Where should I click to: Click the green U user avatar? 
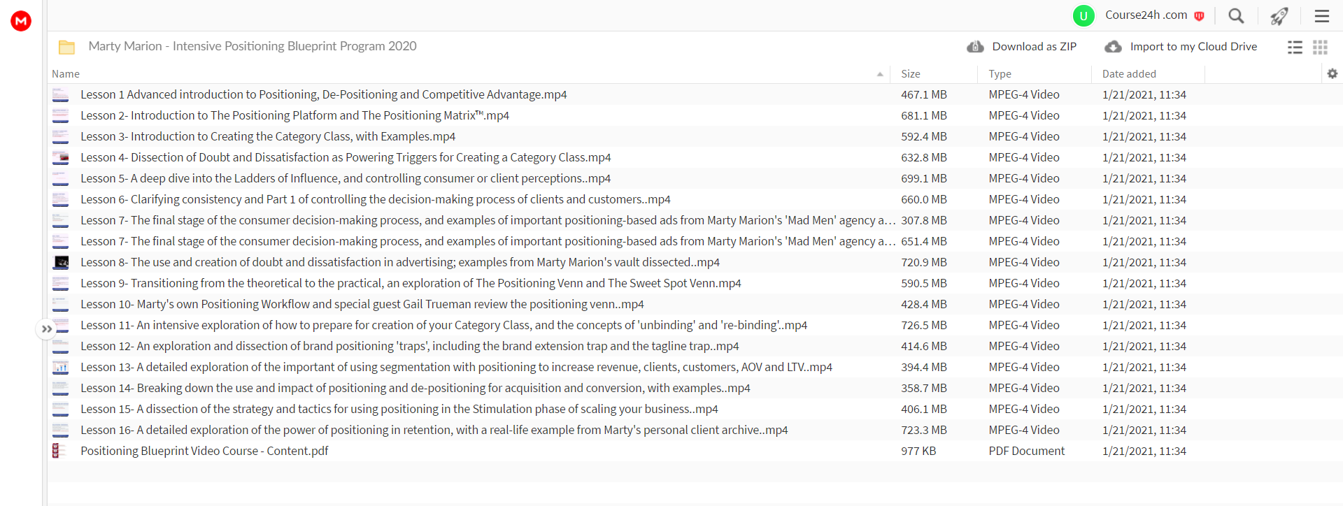(x=1083, y=15)
